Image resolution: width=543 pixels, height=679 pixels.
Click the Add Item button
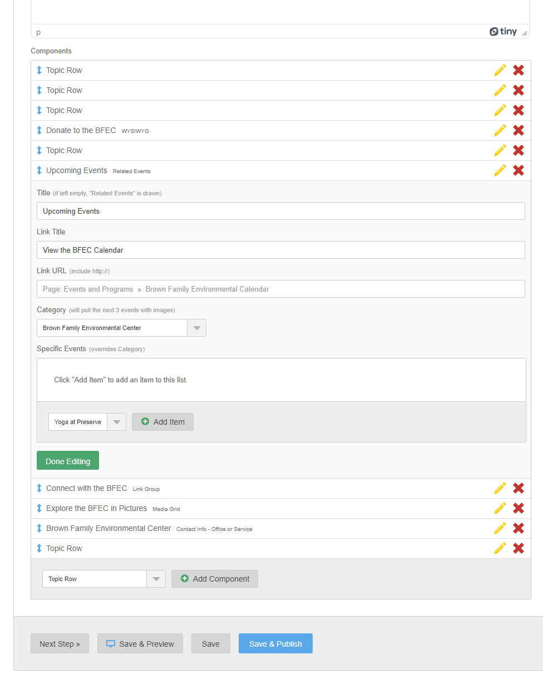(x=162, y=422)
